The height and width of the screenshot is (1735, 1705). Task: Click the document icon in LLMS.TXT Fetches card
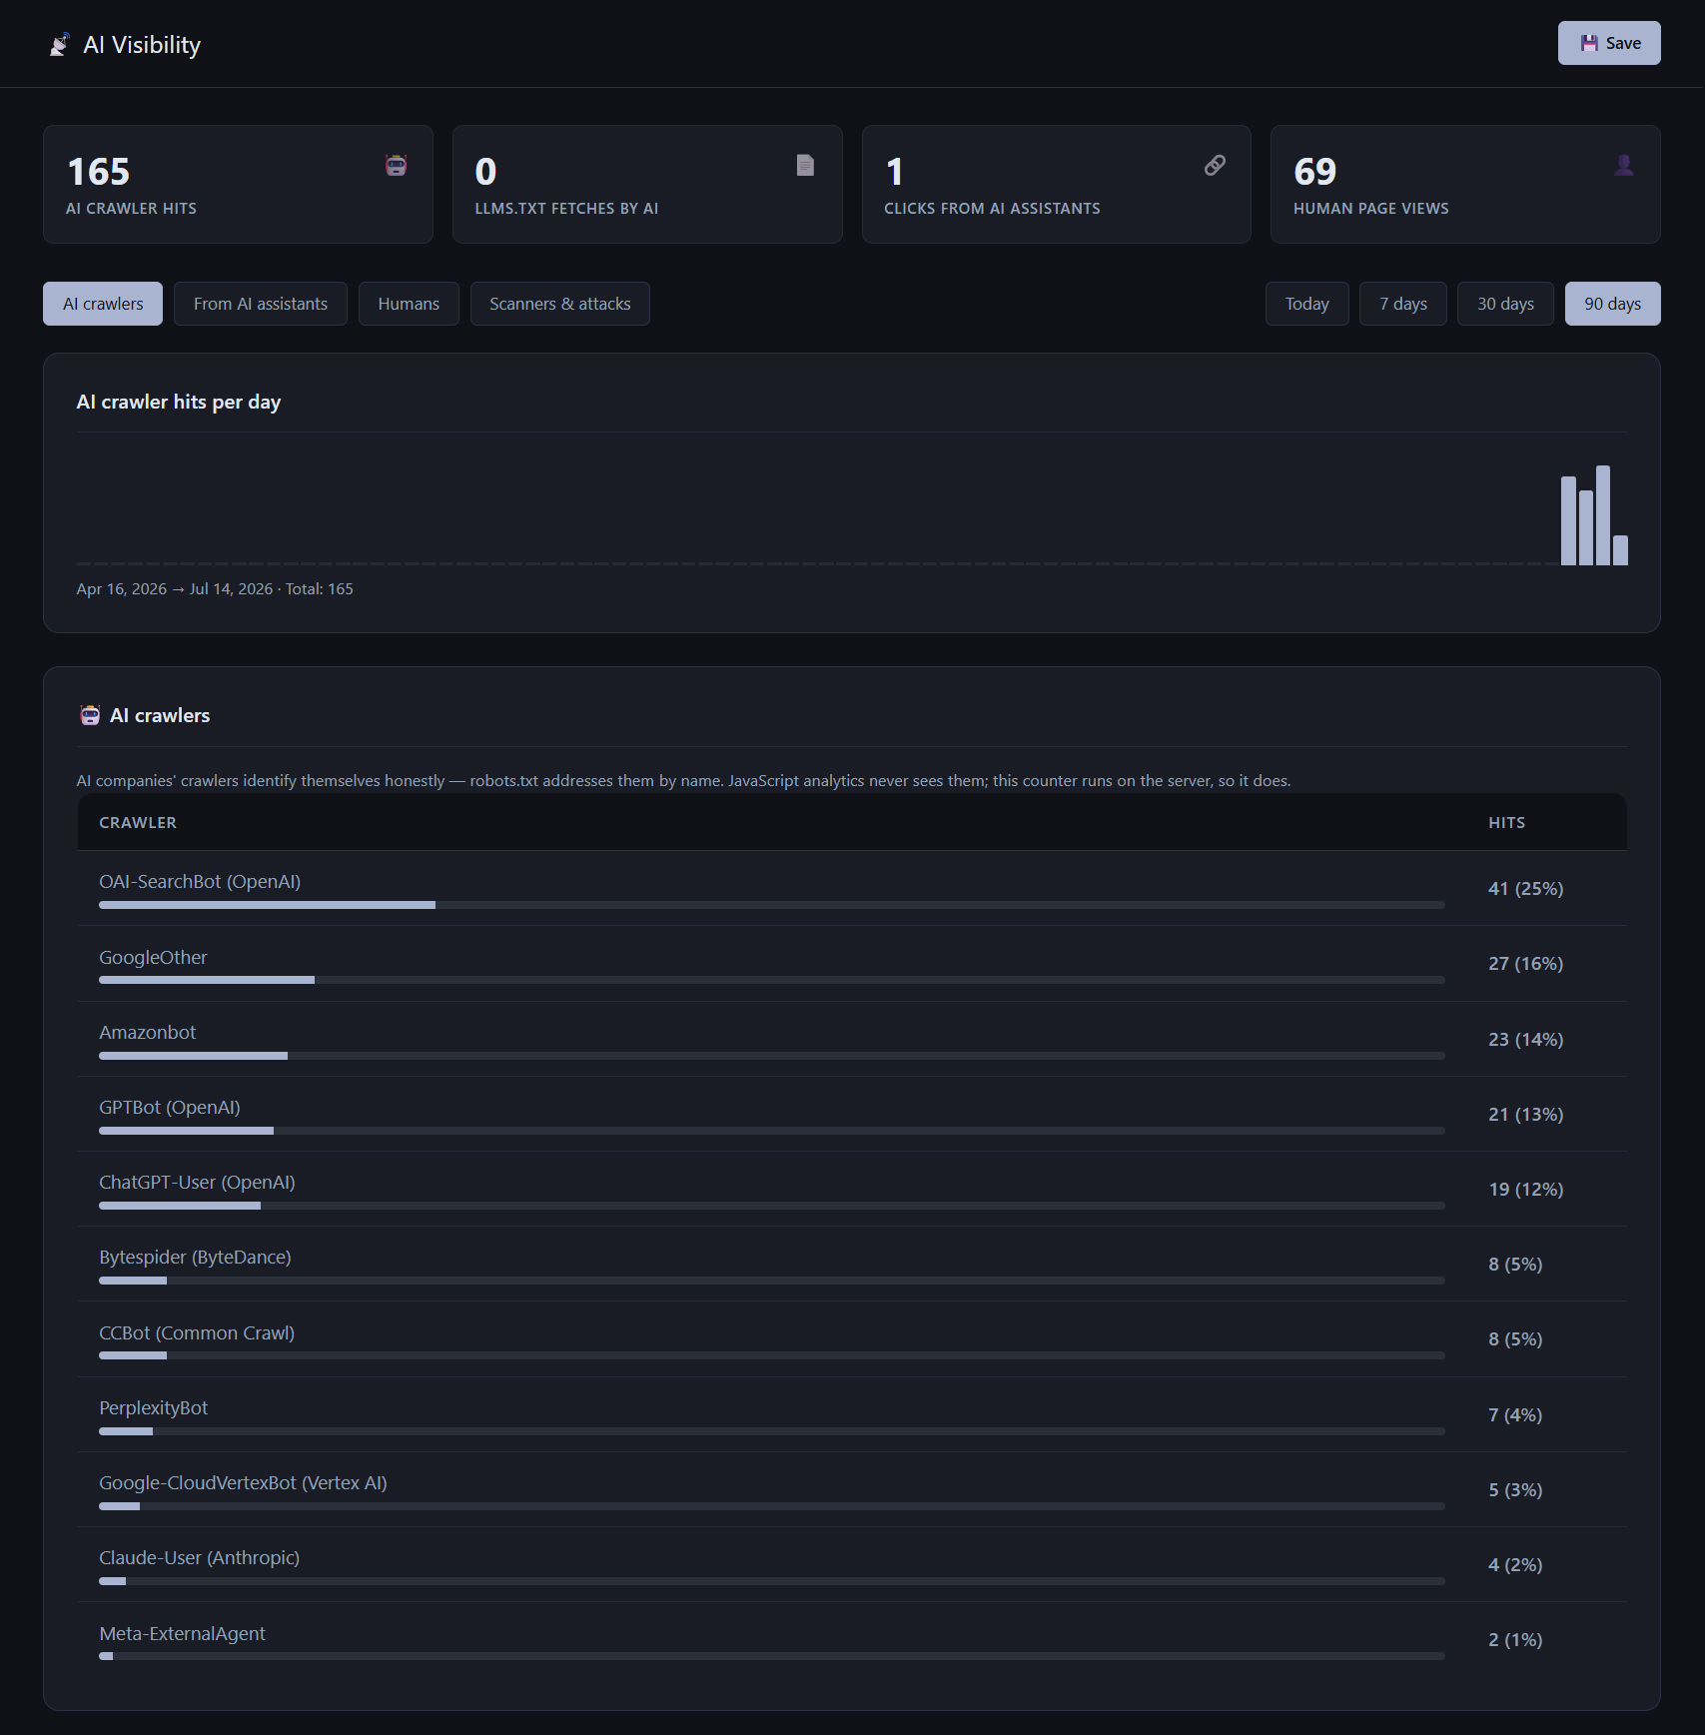(805, 165)
